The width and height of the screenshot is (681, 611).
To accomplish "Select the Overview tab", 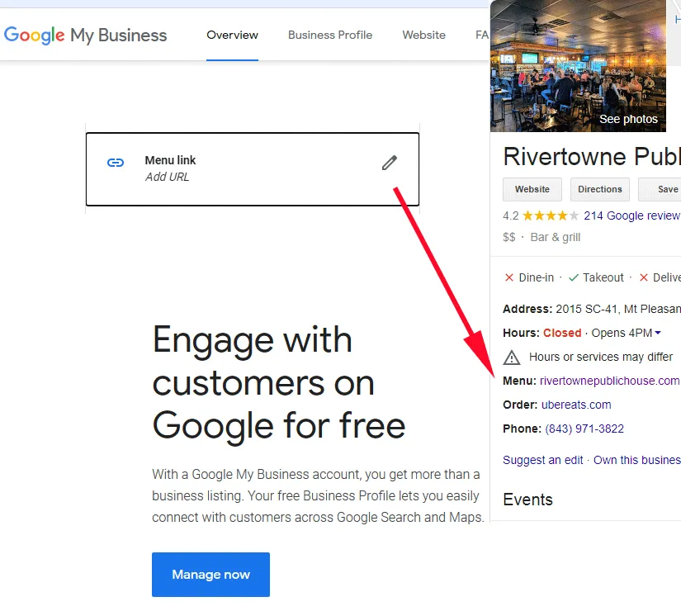I will click(232, 35).
